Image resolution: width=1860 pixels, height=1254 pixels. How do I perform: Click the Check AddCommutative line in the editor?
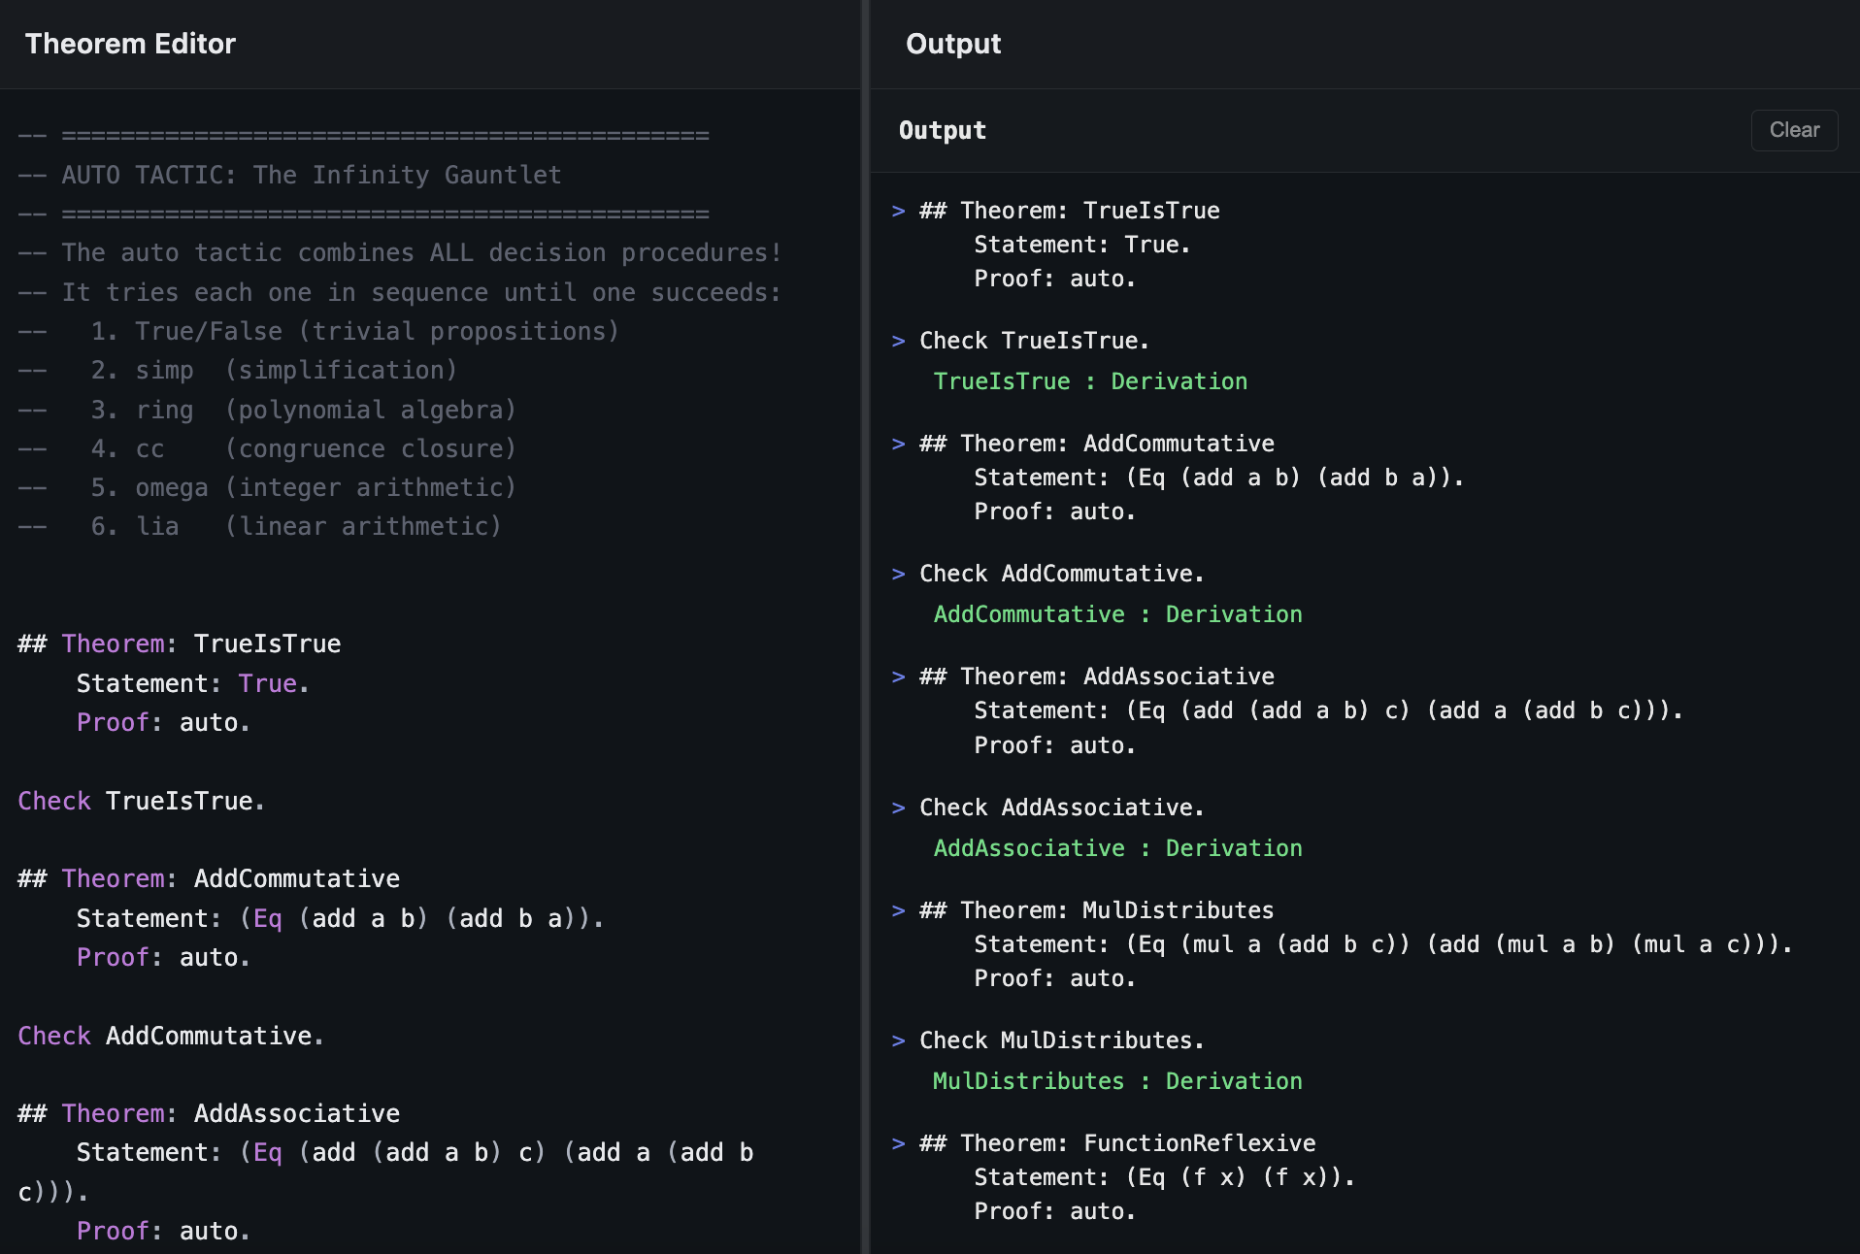tap(170, 1035)
